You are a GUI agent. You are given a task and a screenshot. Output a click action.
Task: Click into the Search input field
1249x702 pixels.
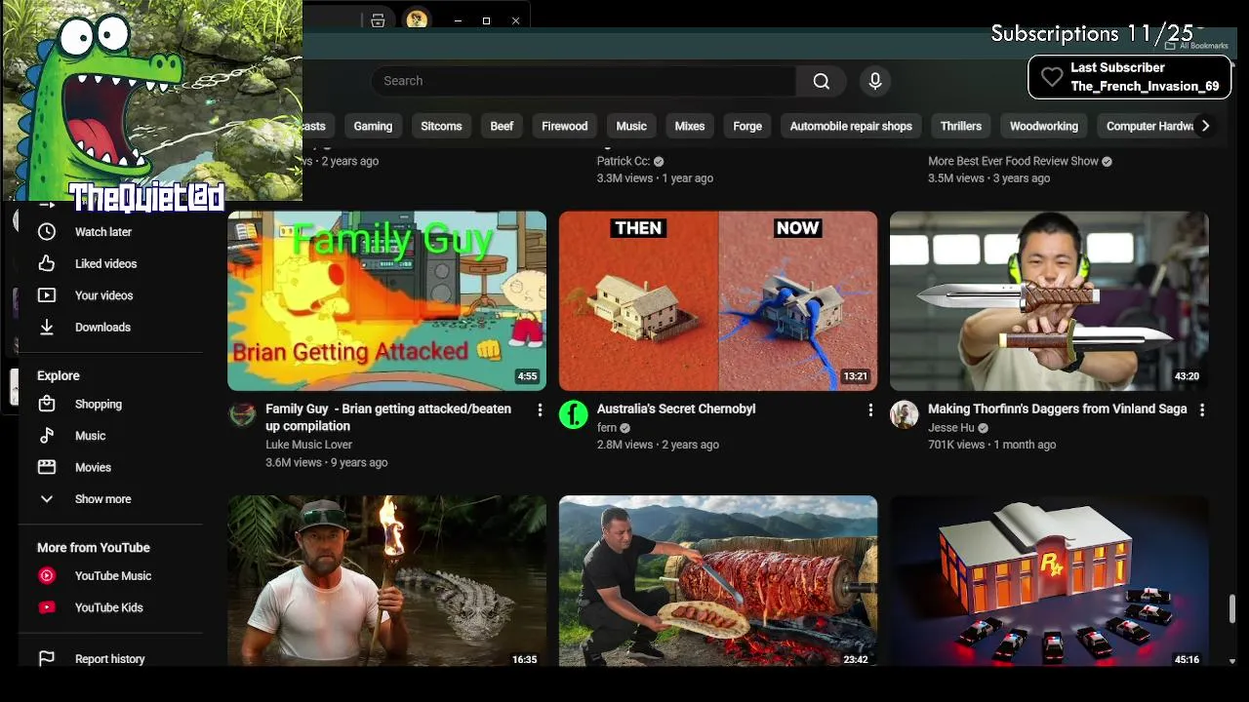pos(584,81)
